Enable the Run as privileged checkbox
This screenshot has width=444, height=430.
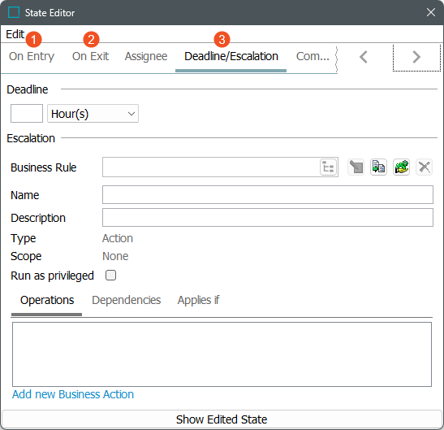[110, 275]
